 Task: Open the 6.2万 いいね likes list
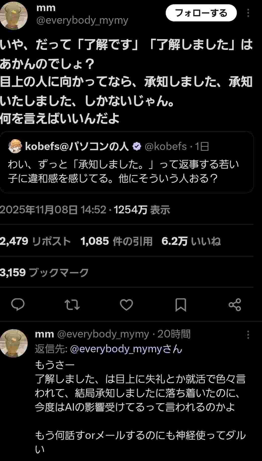(191, 241)
